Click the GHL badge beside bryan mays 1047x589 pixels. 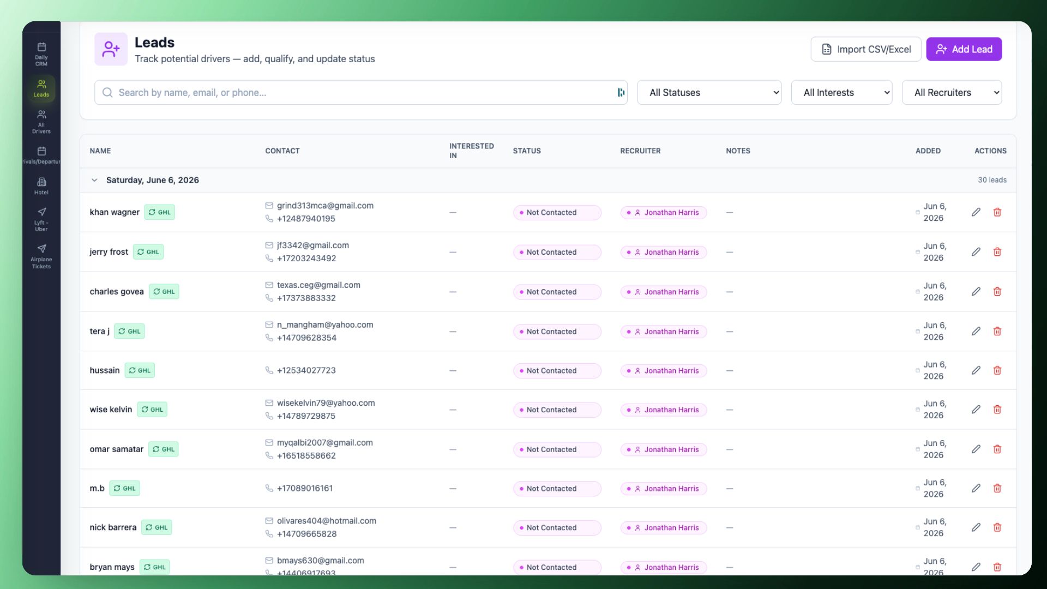coord(154,567)
